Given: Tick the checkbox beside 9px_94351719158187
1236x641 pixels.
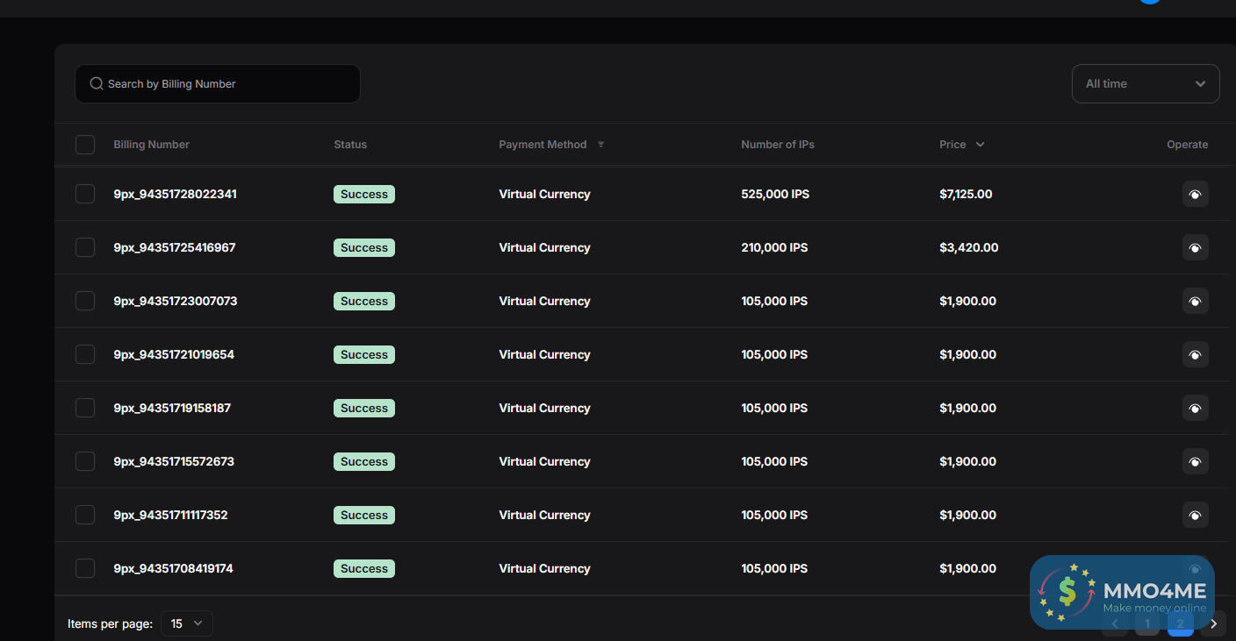Looking at the screenshot, I should pyautogui.click(x=85, y=408).
